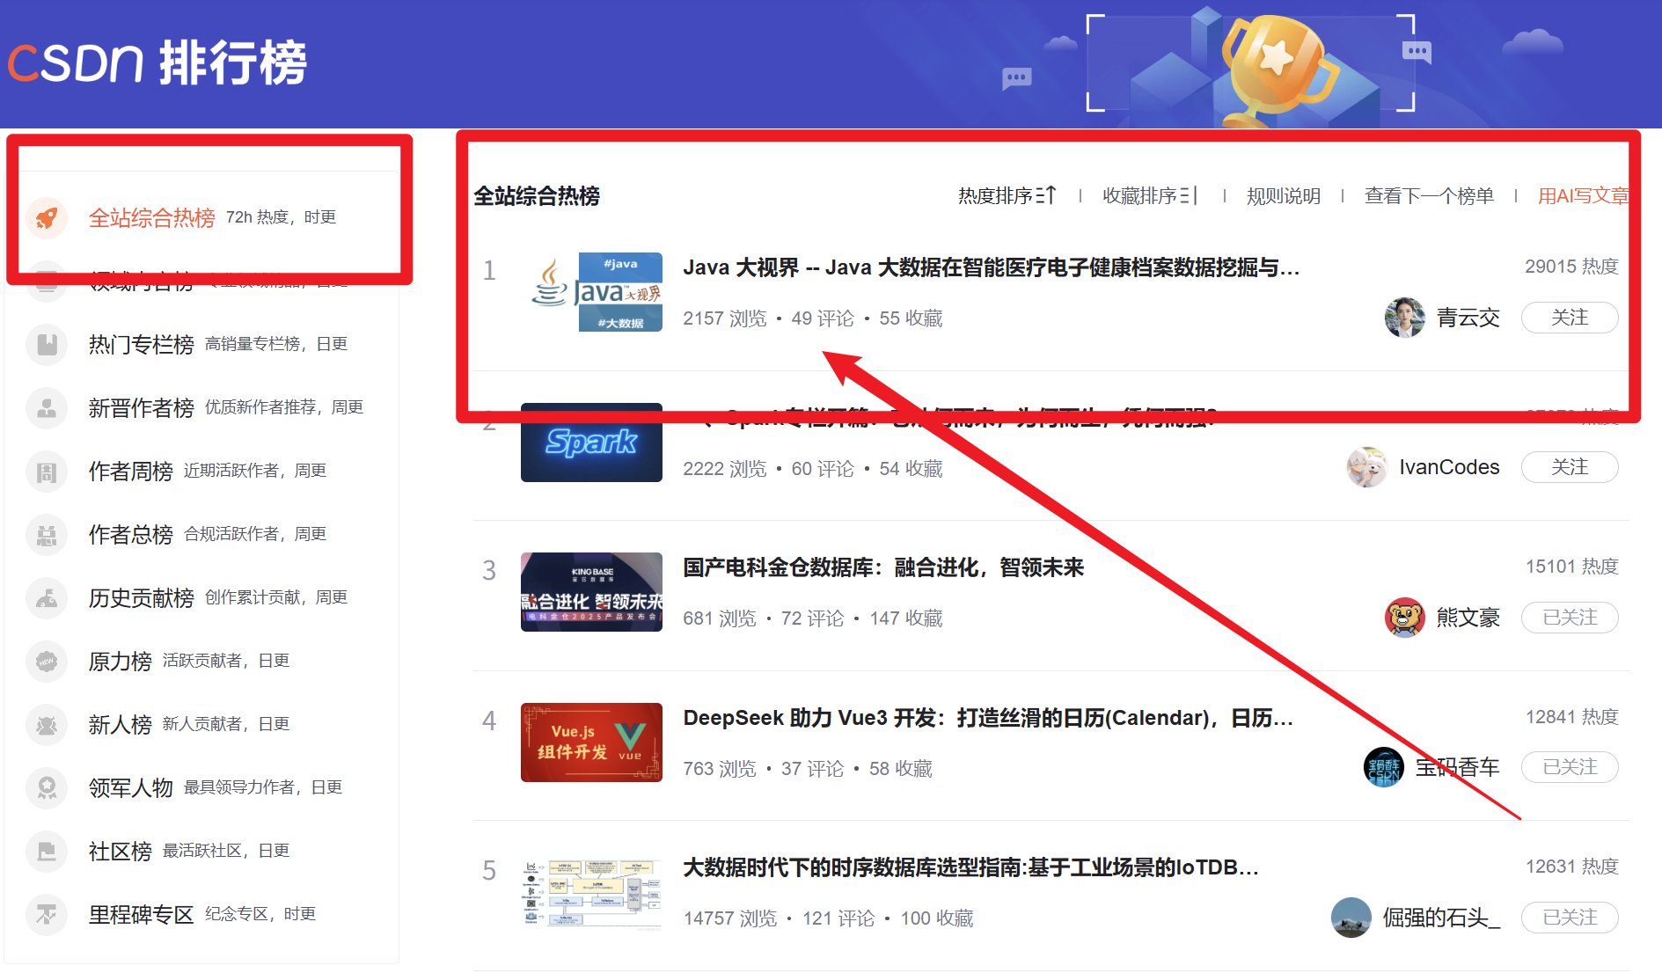Click the 历史贡献榜 icon
This screenshot has height=973, width=1662.
click(x=47, y=597)
